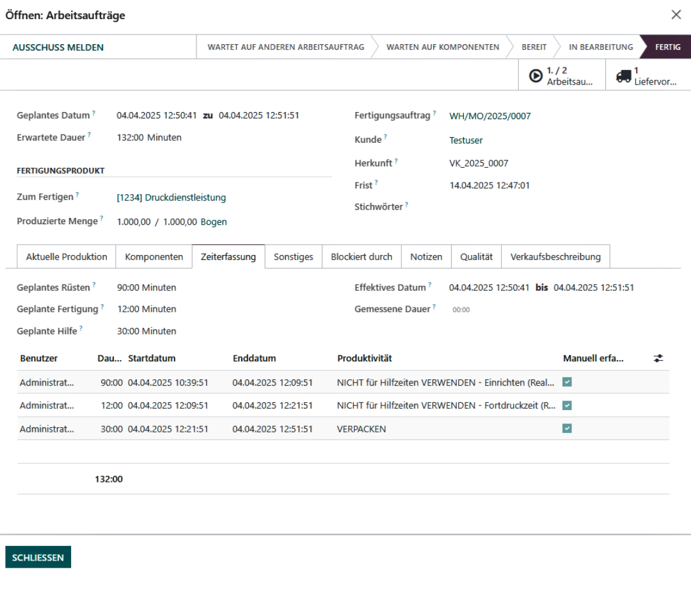Open the customer record Testuser
Image resolution: width=691 pixels, height=615 pixels.
466,140
